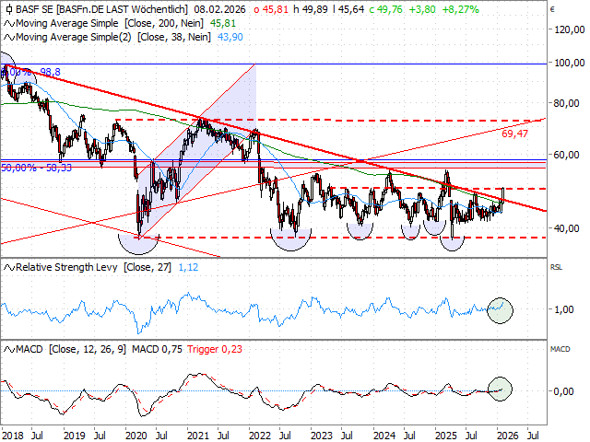
Task: Click the change value +3,80
Action: [x=422, y=9]
